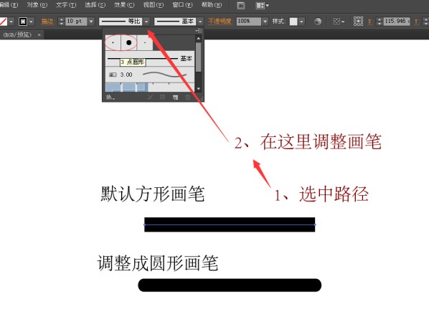This screenshot has height=322, width=429.
Task: Click the brush list scroll-down arrow
Action: pos(199,89)
